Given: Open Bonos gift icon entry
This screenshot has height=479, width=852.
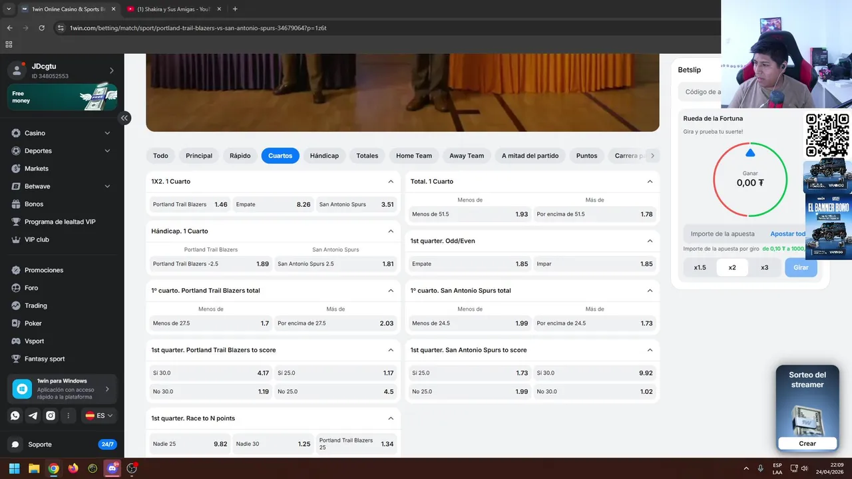Looking at the screenshot, I should click(16, 204).
